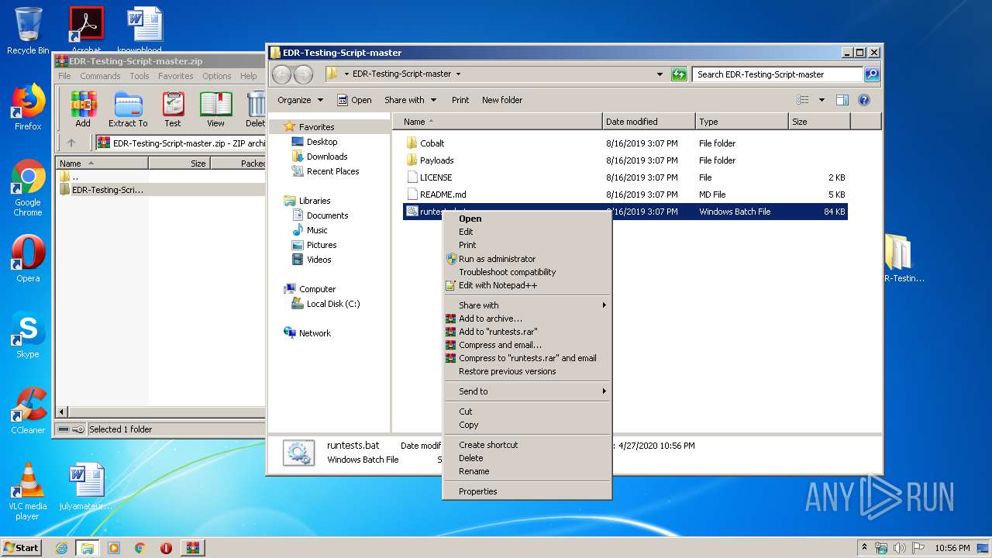The width and height of the screenshot is (992, 558).
Task: Click the Start button on taskbar
Action: coord(21,548)
